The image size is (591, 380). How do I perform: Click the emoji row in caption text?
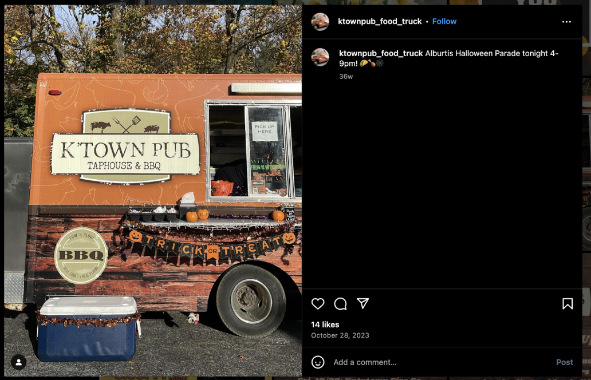click(372, 64)
